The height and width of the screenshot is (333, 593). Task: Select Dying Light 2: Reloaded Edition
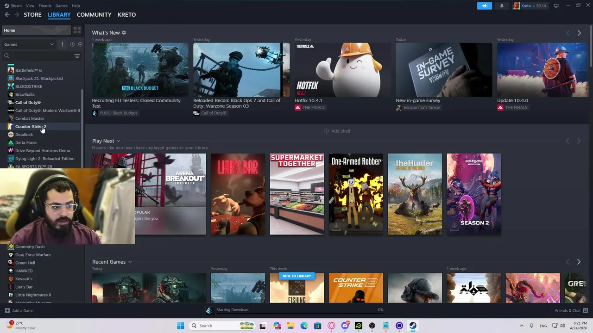click(x=44, y=159)
